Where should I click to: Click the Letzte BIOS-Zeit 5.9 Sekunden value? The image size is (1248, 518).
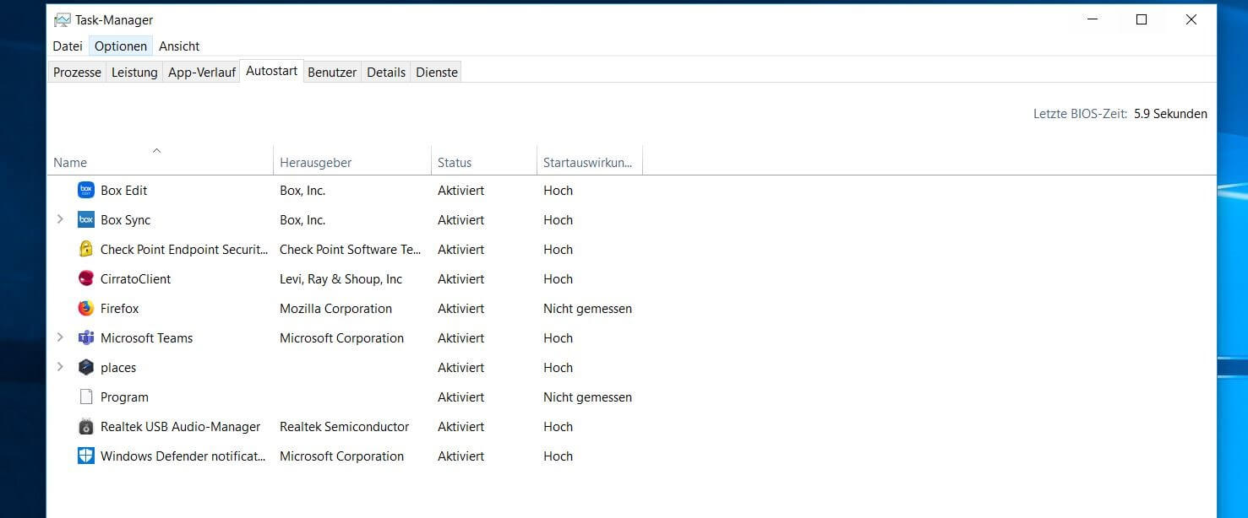[x=1170, y=113]
